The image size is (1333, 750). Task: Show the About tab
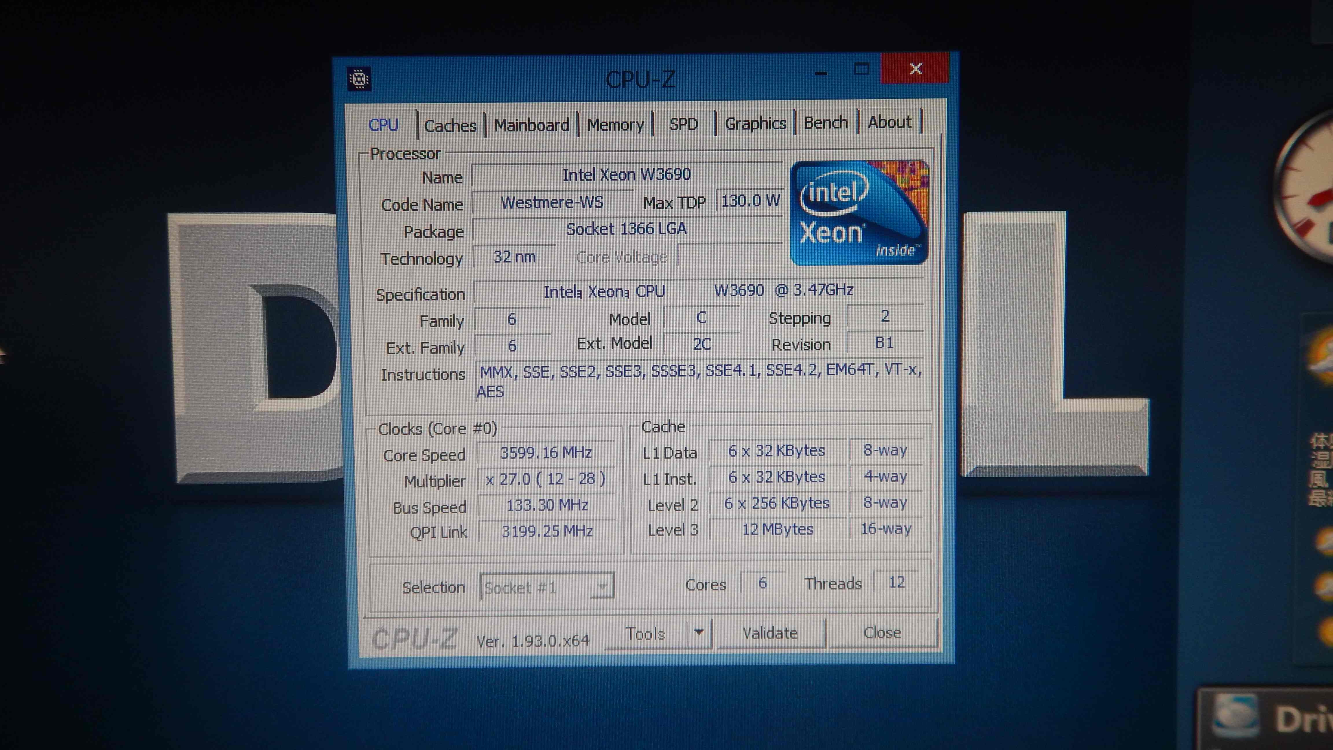click(x=890, y=122)
